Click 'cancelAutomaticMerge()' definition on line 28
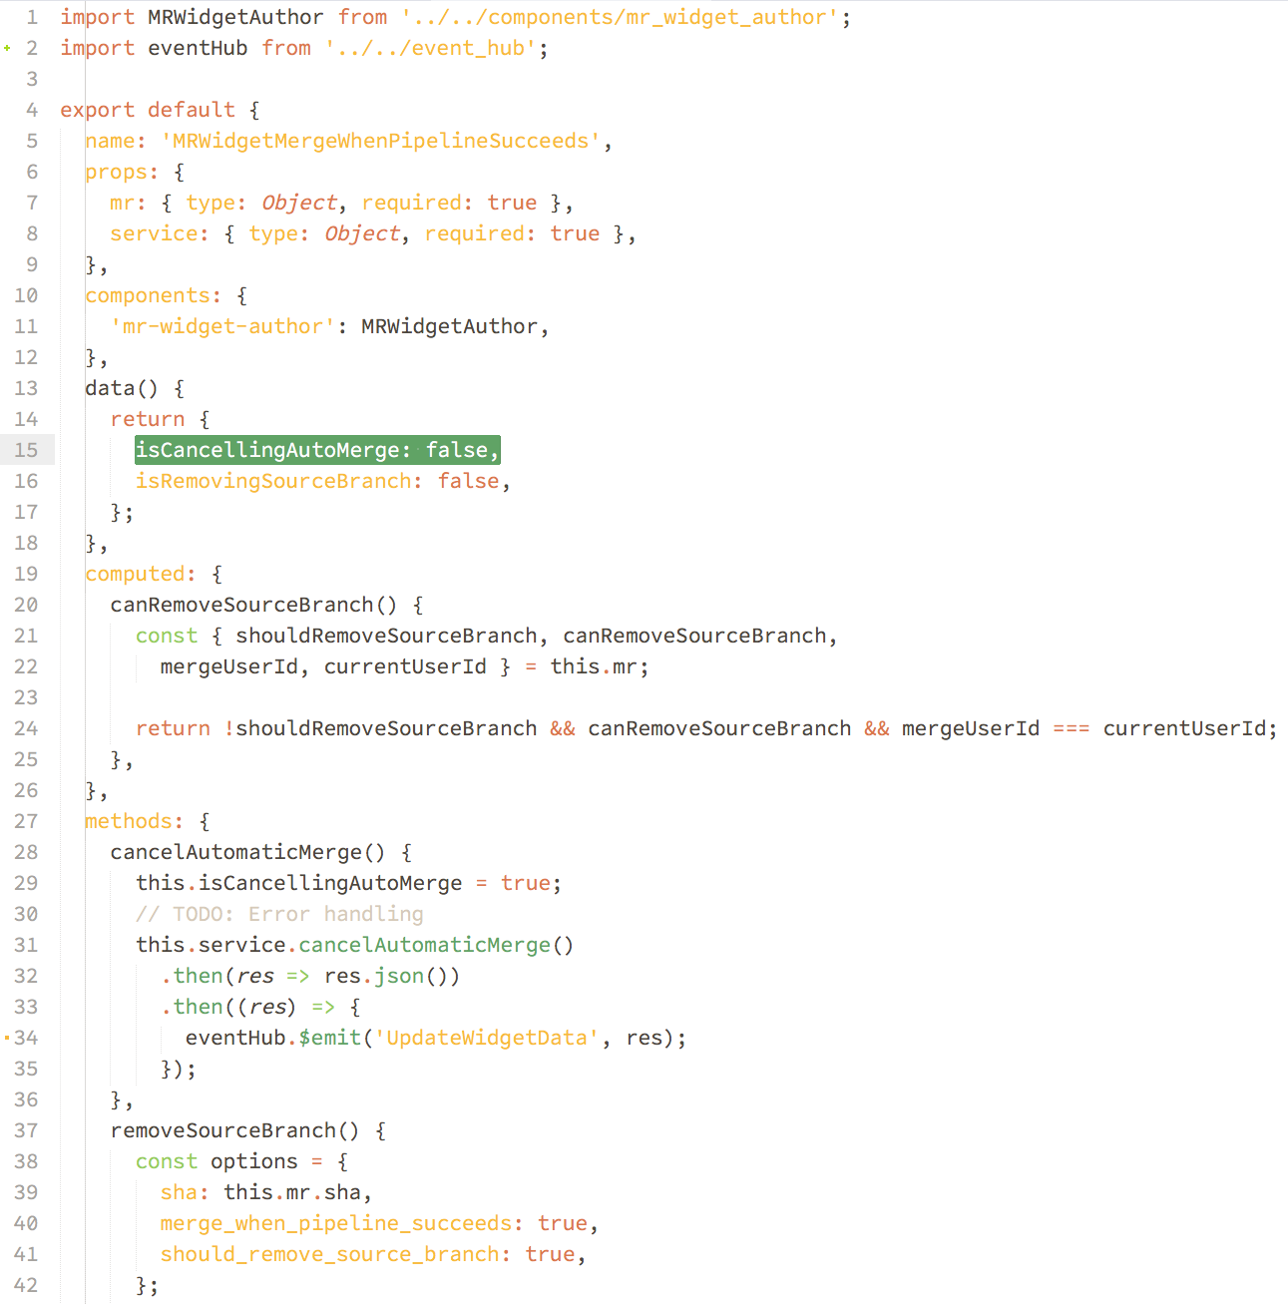This screenshot has width=1288, height=1304. click(247, 852)
